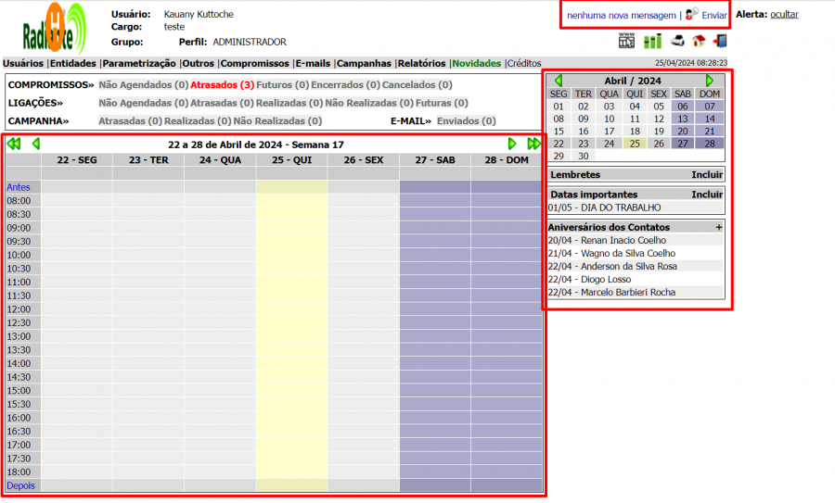Viewport: 835px width, 503px height.
Task: Go to next month in mini calendar
Action: [710, 81]
